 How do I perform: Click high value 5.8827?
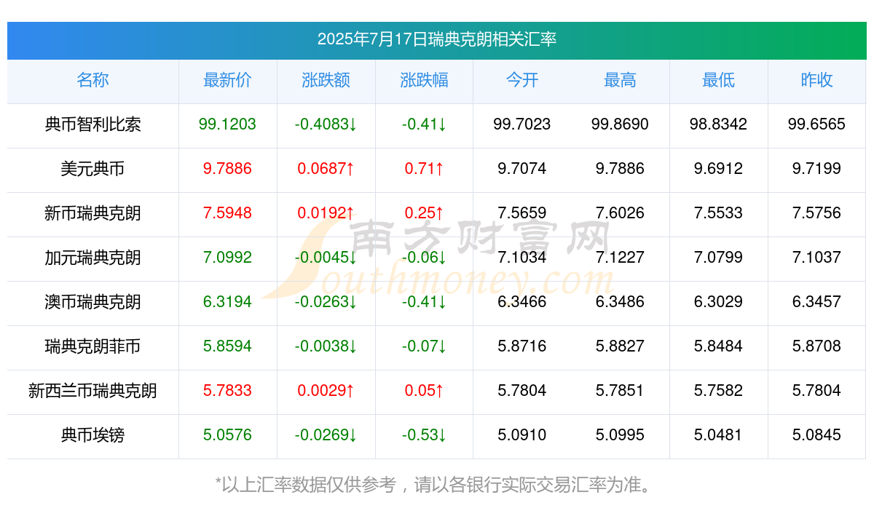coord(620,346)
